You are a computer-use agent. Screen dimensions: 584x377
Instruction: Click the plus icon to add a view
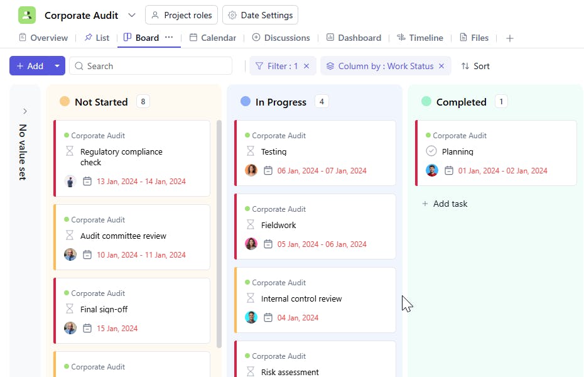(x=510, y=38)
